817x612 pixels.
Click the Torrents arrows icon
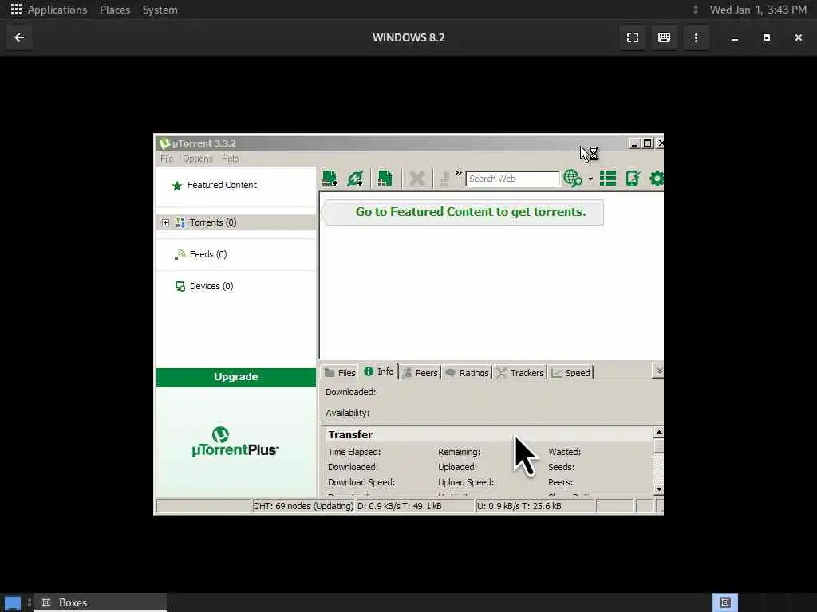pos(180,223)
